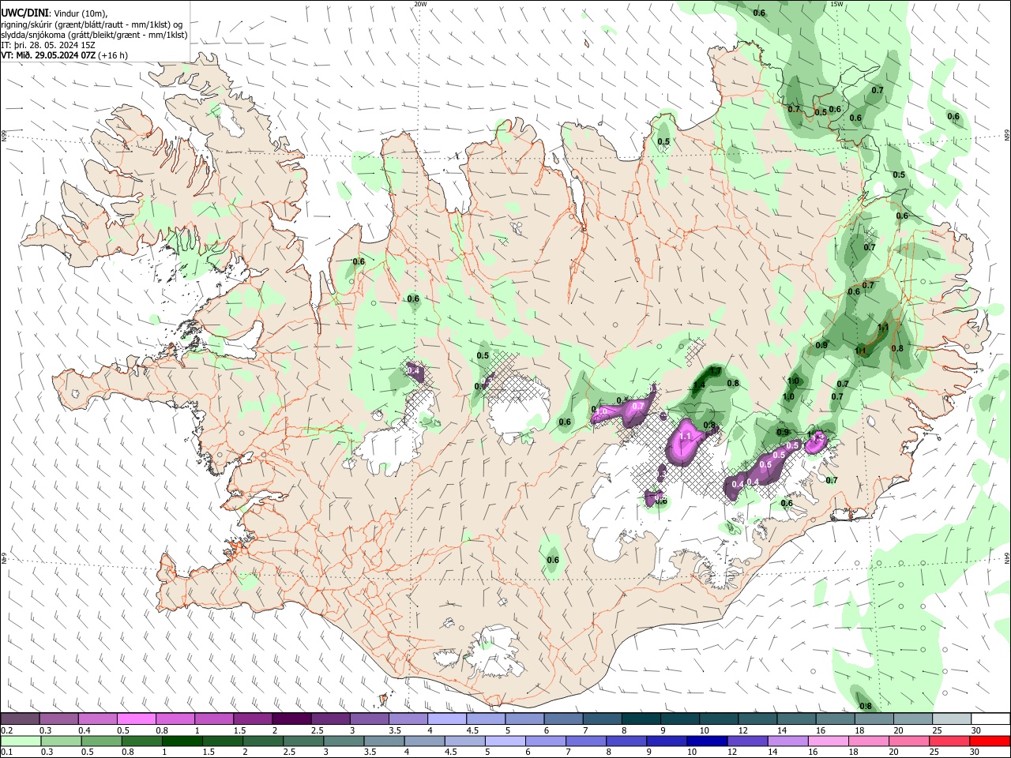Image resolution: width=1011 pixels, height=758 pixels.
Task: Click the 15W longitude label on the map
Action: (836, 4)
